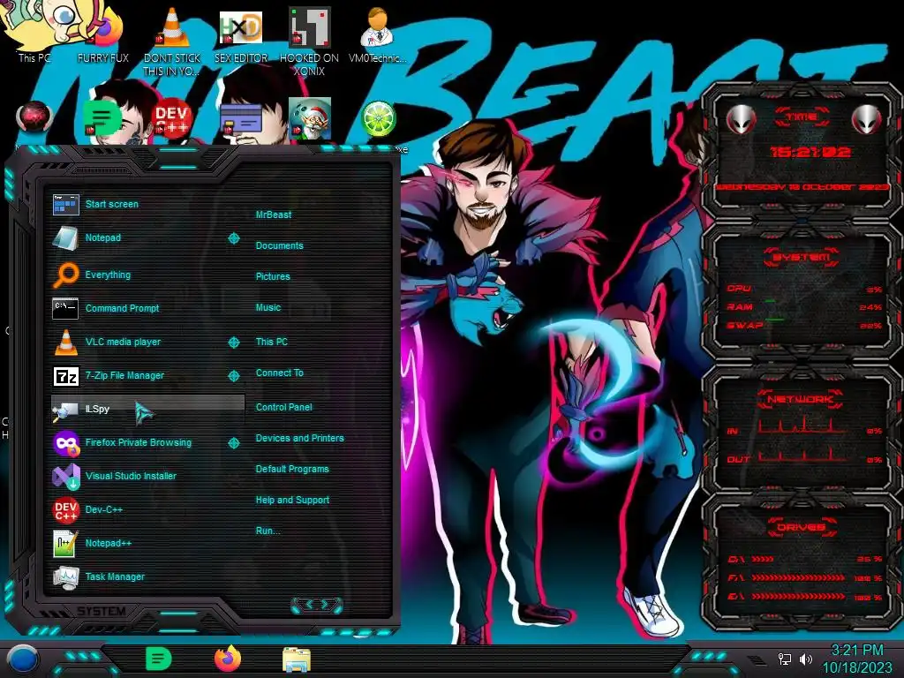Open Default Programs
This screenshot has height=678, width=904.
[x=292, y=470]
